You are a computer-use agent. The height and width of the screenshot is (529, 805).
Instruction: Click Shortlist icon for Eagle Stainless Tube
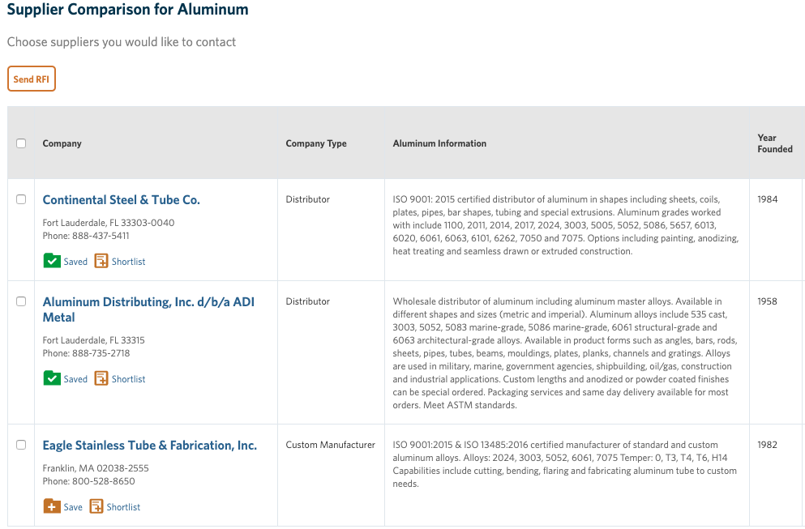click(96, 506)
